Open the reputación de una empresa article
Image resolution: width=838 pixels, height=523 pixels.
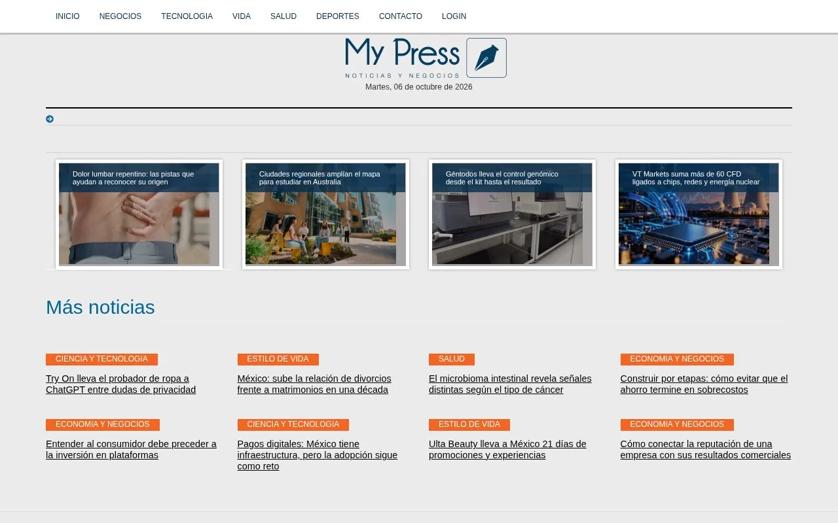tap(706, 450)
